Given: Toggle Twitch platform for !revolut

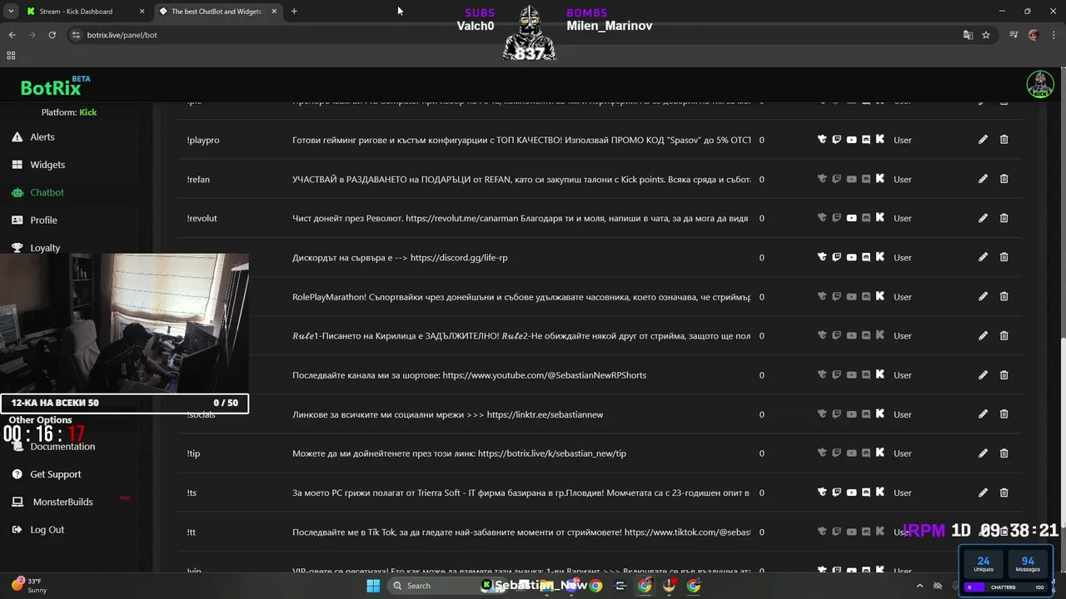Looking at the screenshot, I should tap(836, 218).
